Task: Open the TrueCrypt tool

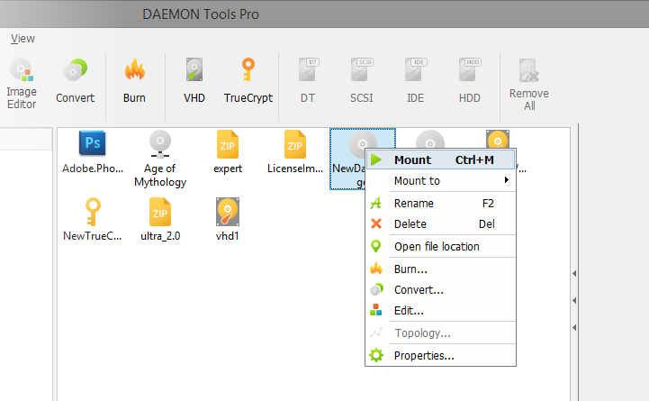Action: [248, 83]
